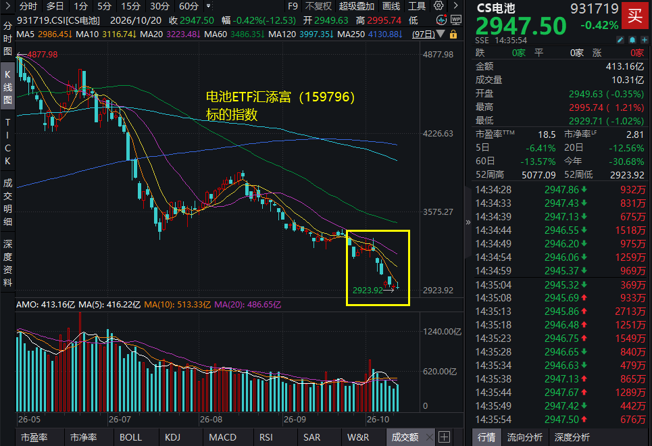Select the 15分 period
The image size is (652, 446).
click(x=130, y=6)
